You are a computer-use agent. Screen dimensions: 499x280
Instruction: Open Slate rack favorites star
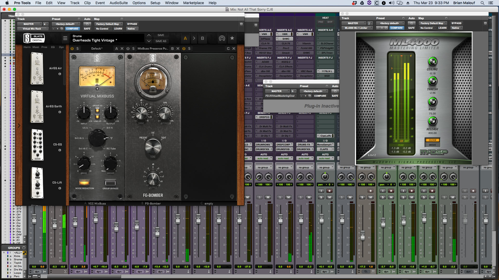point(232,38)
